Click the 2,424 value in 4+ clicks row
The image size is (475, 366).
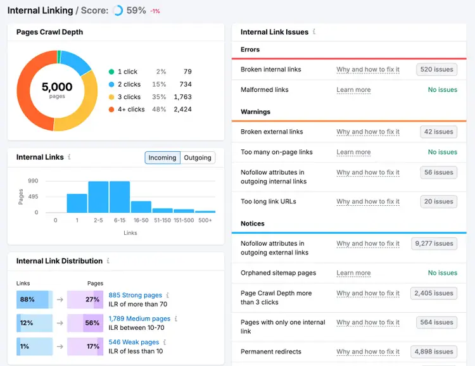click(182, 110)
